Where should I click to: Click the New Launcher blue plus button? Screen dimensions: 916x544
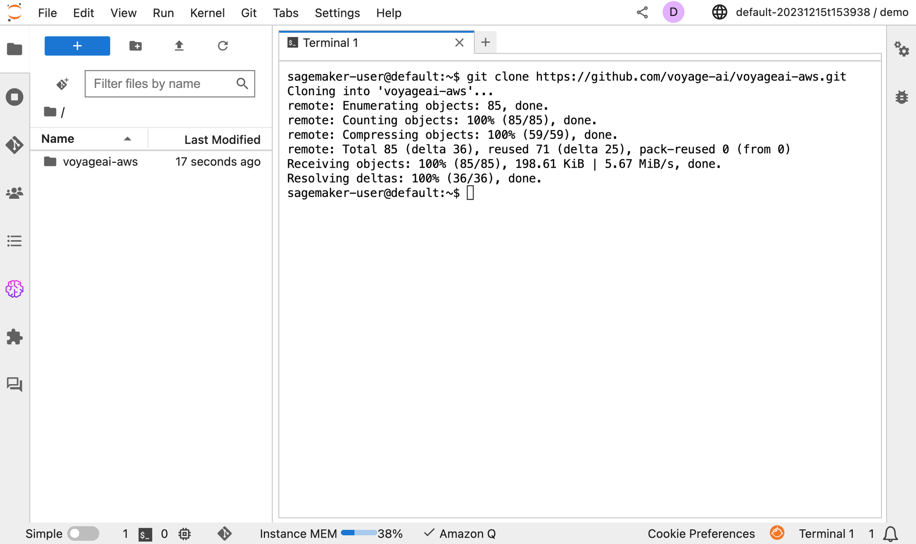click(x=77, y=45)
